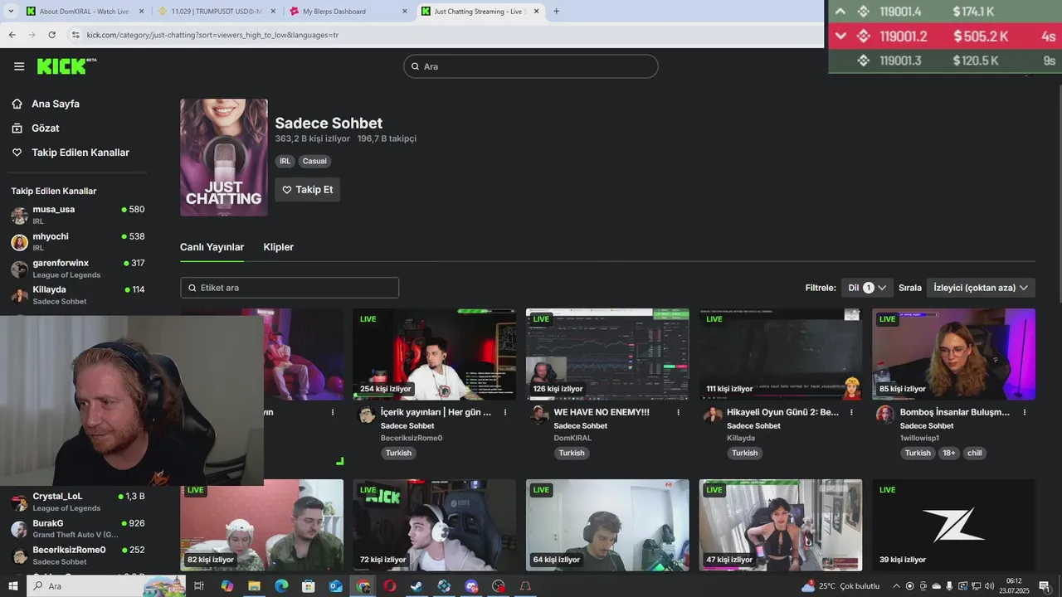1062x597 pixels.
Task: Click the Etiket ara tag search box
Action: click(x=290, y=288)
